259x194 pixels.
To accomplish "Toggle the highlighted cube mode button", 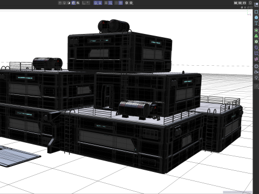I will click(x=73, y=3).
